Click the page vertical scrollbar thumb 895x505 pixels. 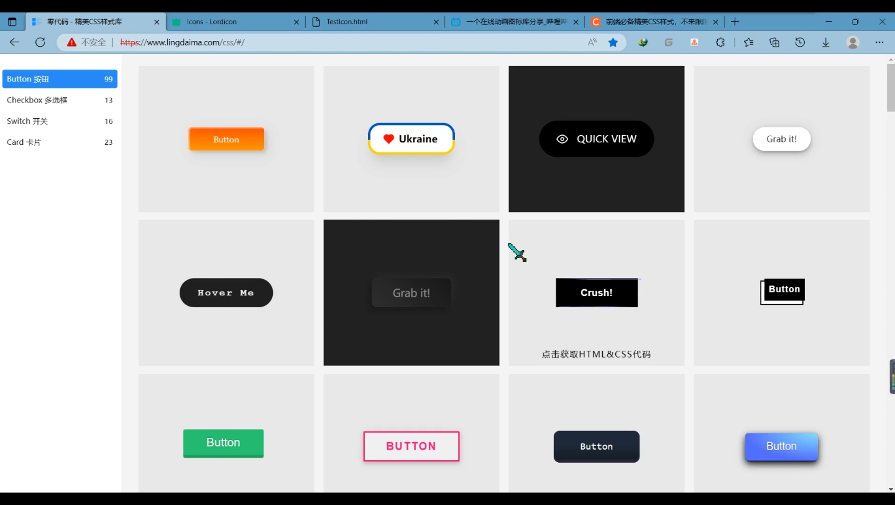pyautogui.click(x=891, y=88)
